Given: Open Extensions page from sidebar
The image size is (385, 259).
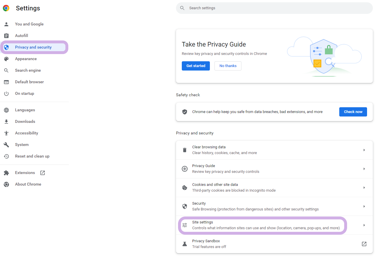Looking at the screenshot, I should pyautogui.click(x=25, y=173).
